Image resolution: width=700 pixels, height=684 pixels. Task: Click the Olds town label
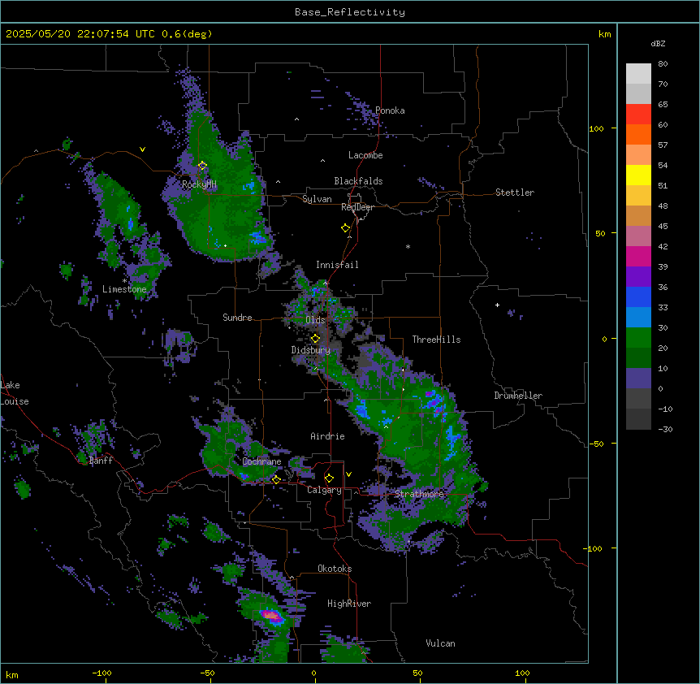click(315, 320)
